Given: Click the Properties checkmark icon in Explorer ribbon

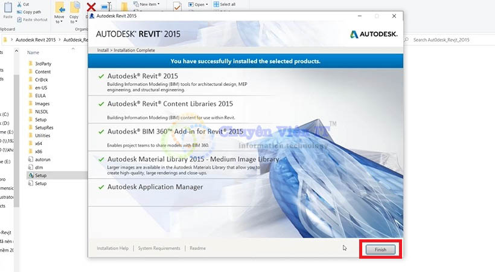Looking at the screenshot, I should tap(177, 6).
